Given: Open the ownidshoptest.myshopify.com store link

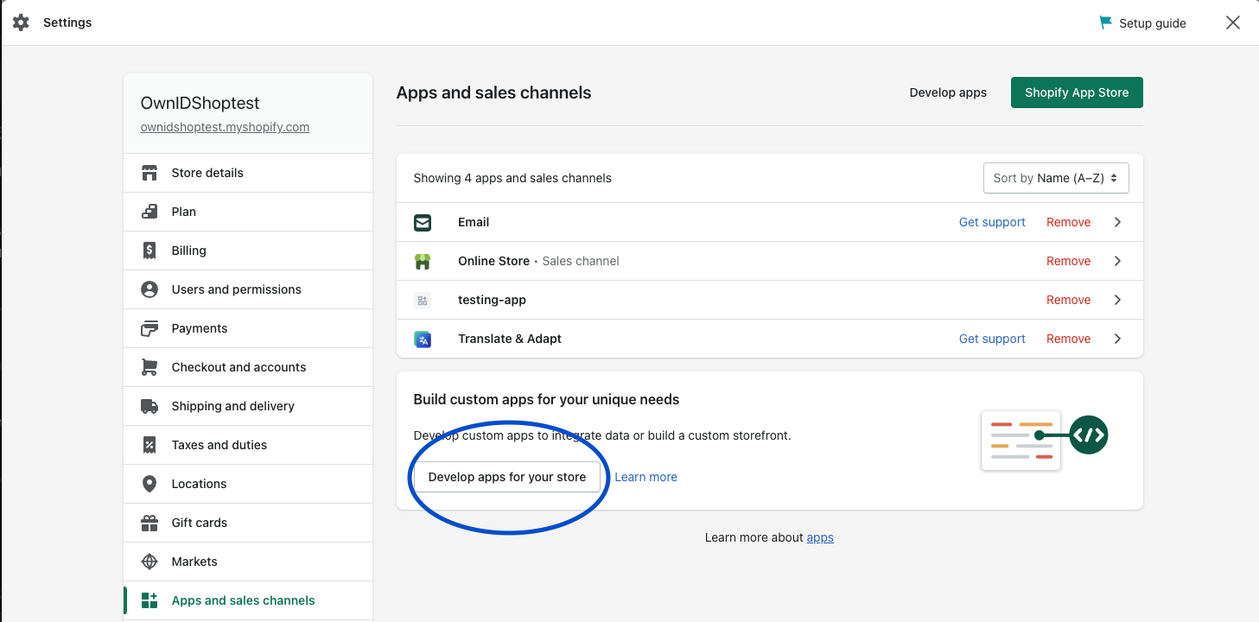Looking at the screenshot, I should pyautogui.click(x=225, y=126).
